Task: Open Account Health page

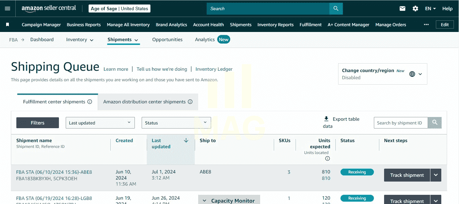Action: point(208,24)
